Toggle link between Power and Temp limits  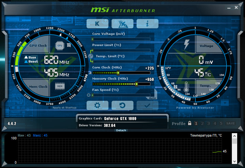(91, 56)
